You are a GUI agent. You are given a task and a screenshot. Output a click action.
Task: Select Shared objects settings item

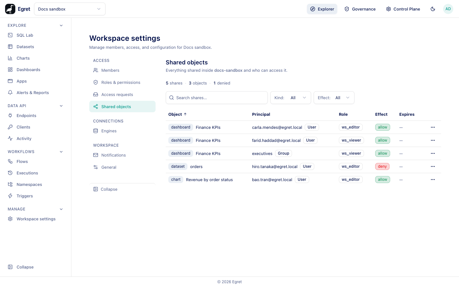pos(122,107)
